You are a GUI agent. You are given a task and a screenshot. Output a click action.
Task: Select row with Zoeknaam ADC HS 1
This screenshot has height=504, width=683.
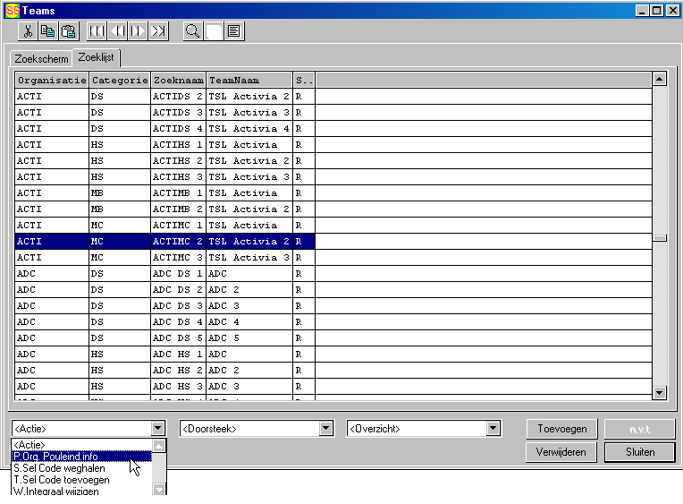pyautogui.click(x=164, y=355)
